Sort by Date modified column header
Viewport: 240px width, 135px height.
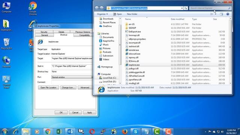point(177,19)
